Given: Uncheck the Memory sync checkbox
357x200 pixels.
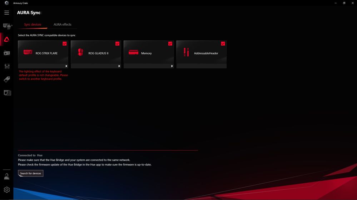Looking at the screenshot, I should 170,43.
